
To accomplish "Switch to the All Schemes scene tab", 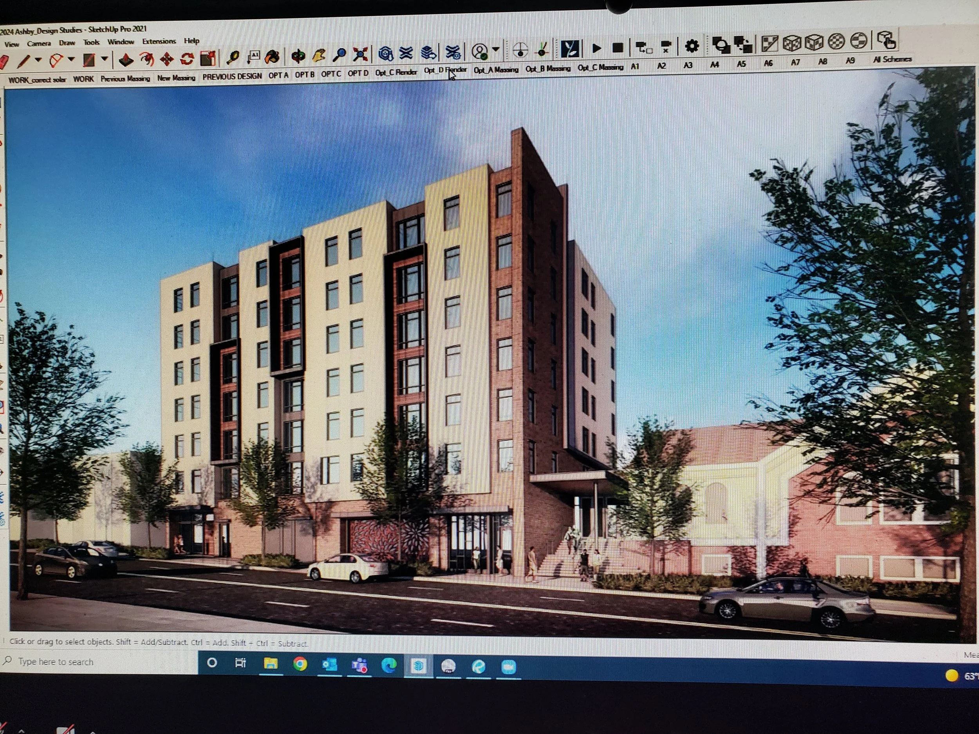I will [x=892, y=59].
